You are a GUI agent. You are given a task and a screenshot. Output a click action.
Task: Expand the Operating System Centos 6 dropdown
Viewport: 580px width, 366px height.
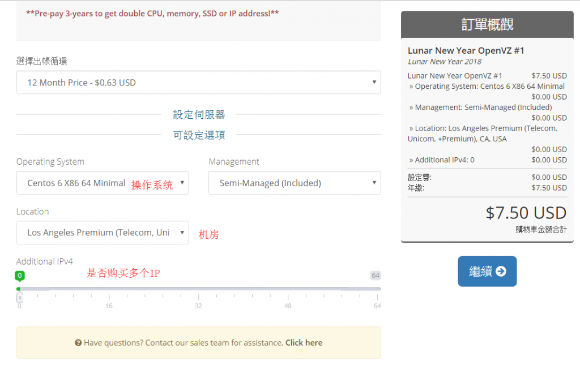click(103, 183)
